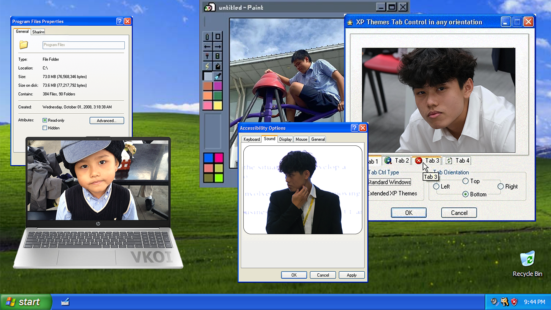Click the left arrow tool in Paint
Screen dimensions: 551x310
(207, 47)
